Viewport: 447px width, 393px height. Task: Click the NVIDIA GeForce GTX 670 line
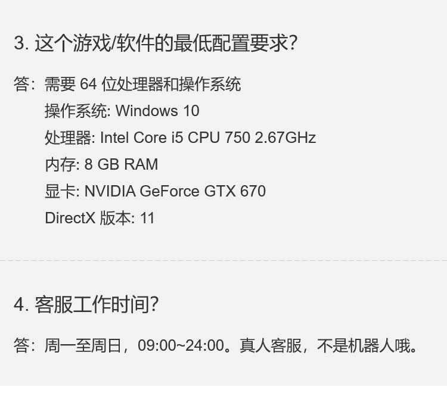pos(156,191)
